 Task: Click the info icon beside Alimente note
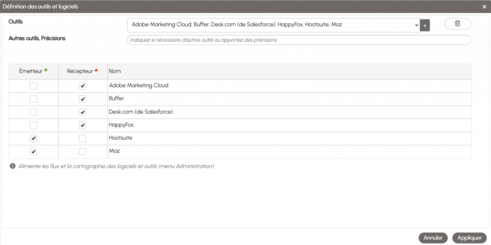click(x=12, y=166)
